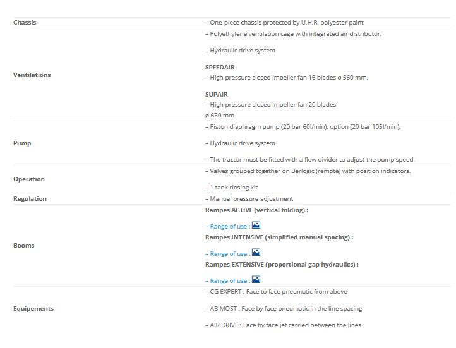This screenshot has height=348, width=456.
Task: Click the SUPAIR heading text
Action: pos(217,94)
